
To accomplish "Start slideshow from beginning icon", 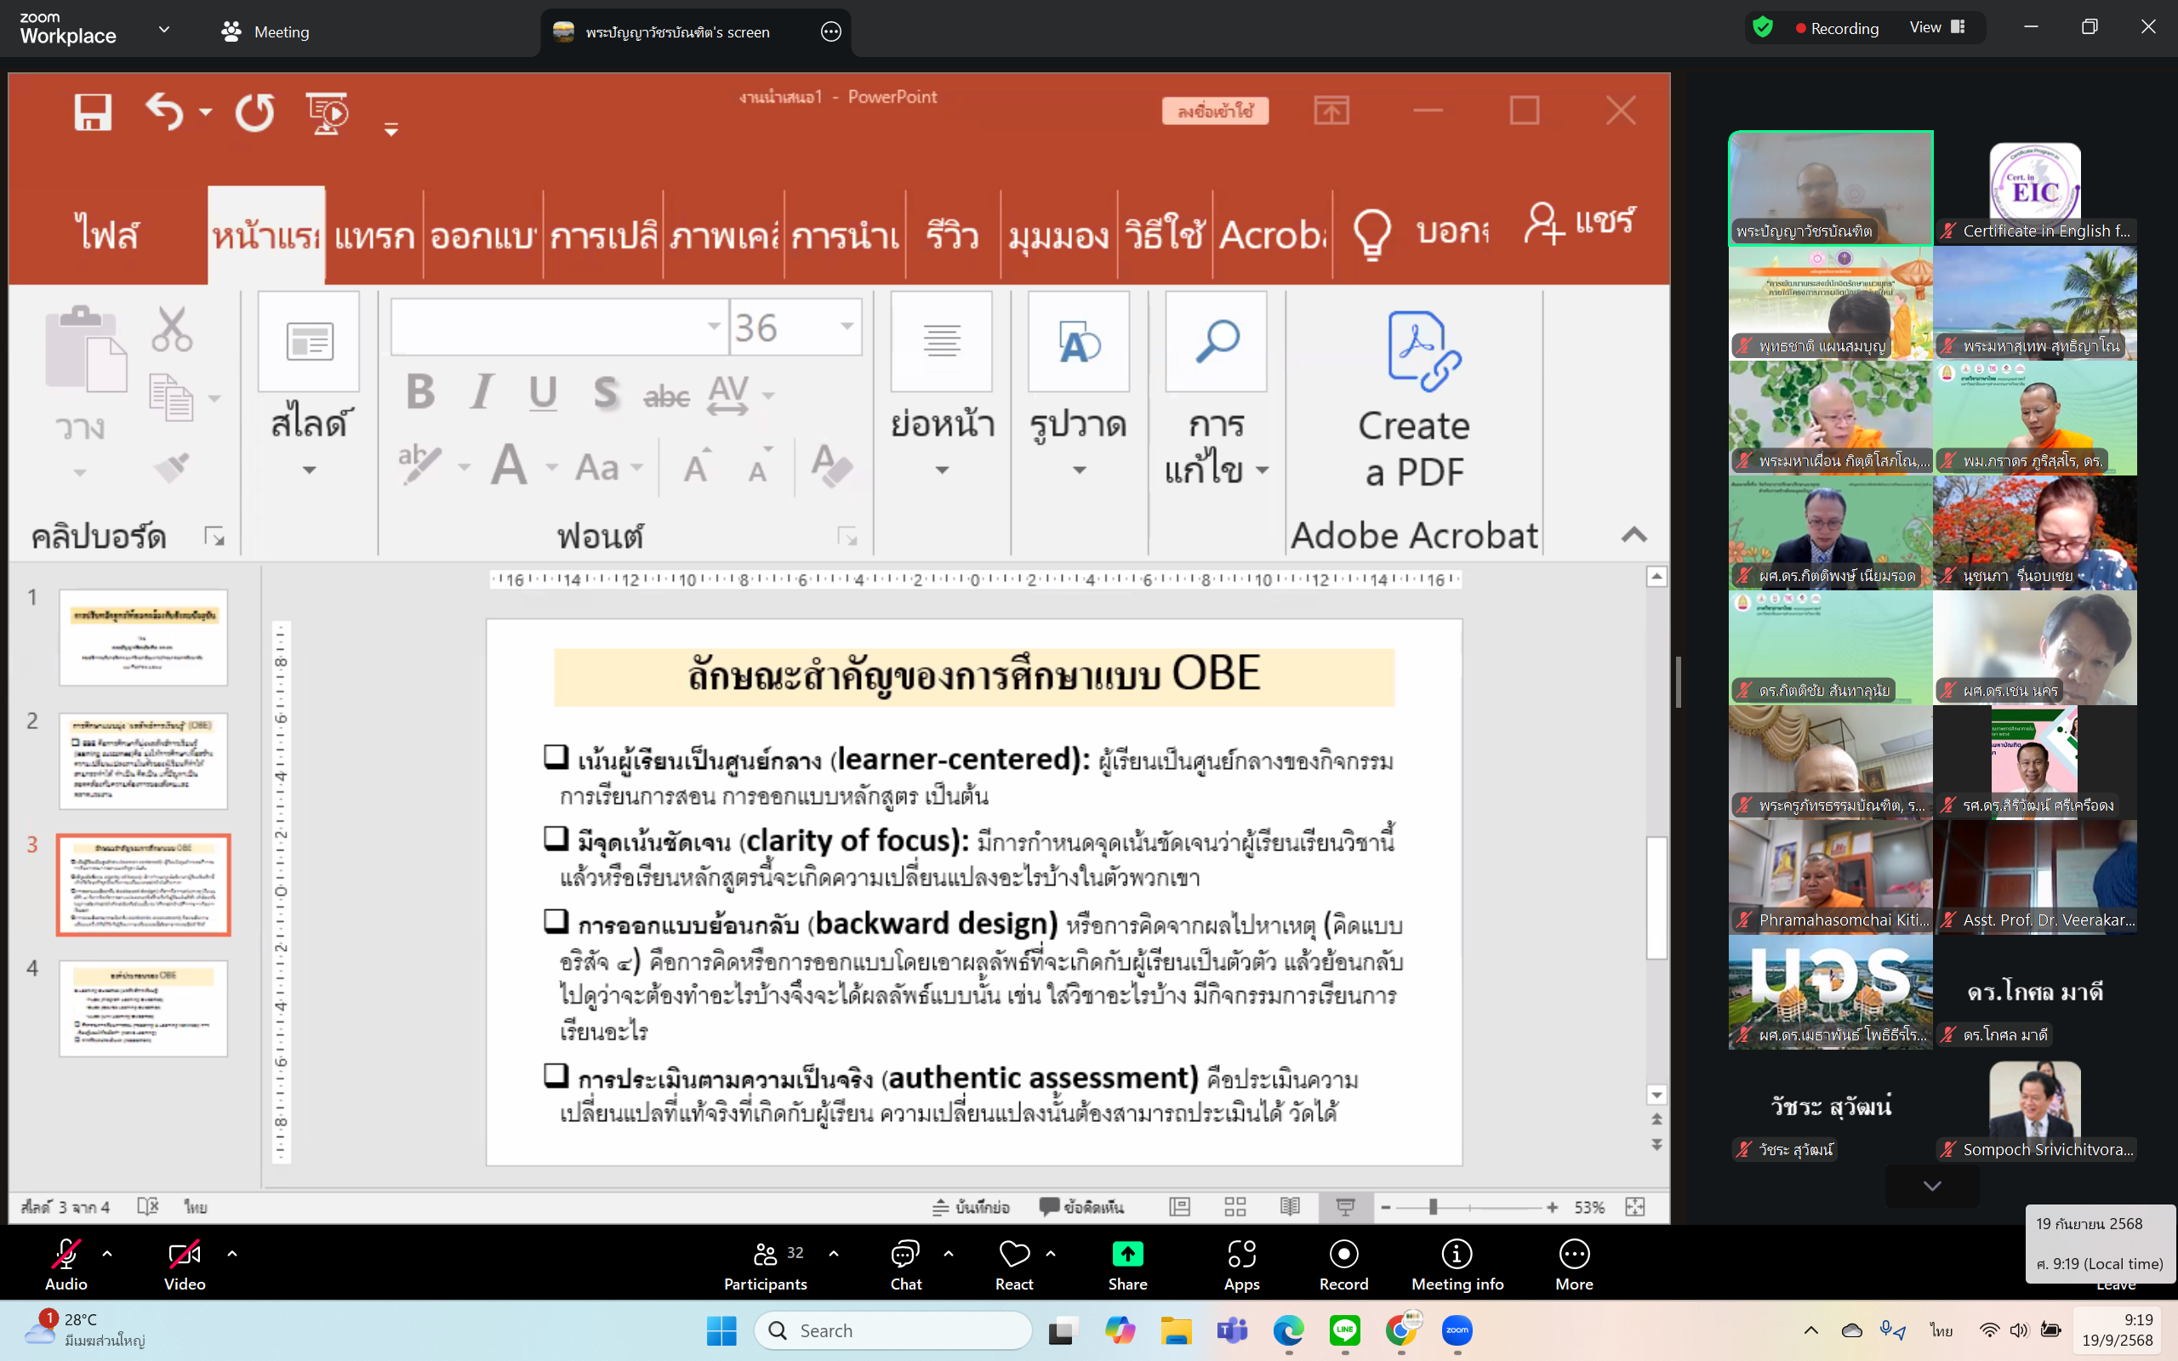I will coord(328,113).
